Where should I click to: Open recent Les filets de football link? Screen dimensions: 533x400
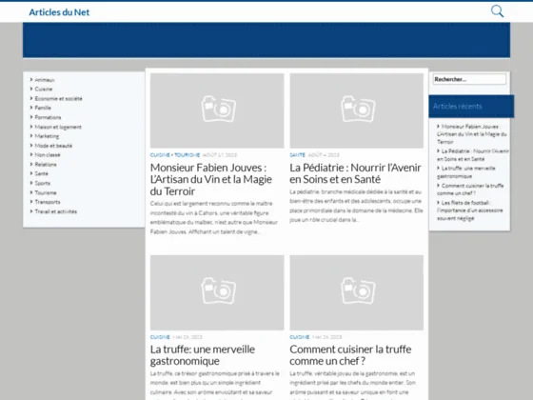click(470, 210)
